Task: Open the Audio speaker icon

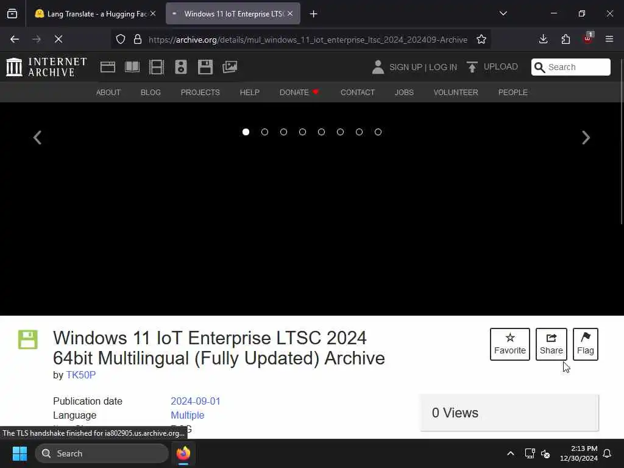Action: 180,67
